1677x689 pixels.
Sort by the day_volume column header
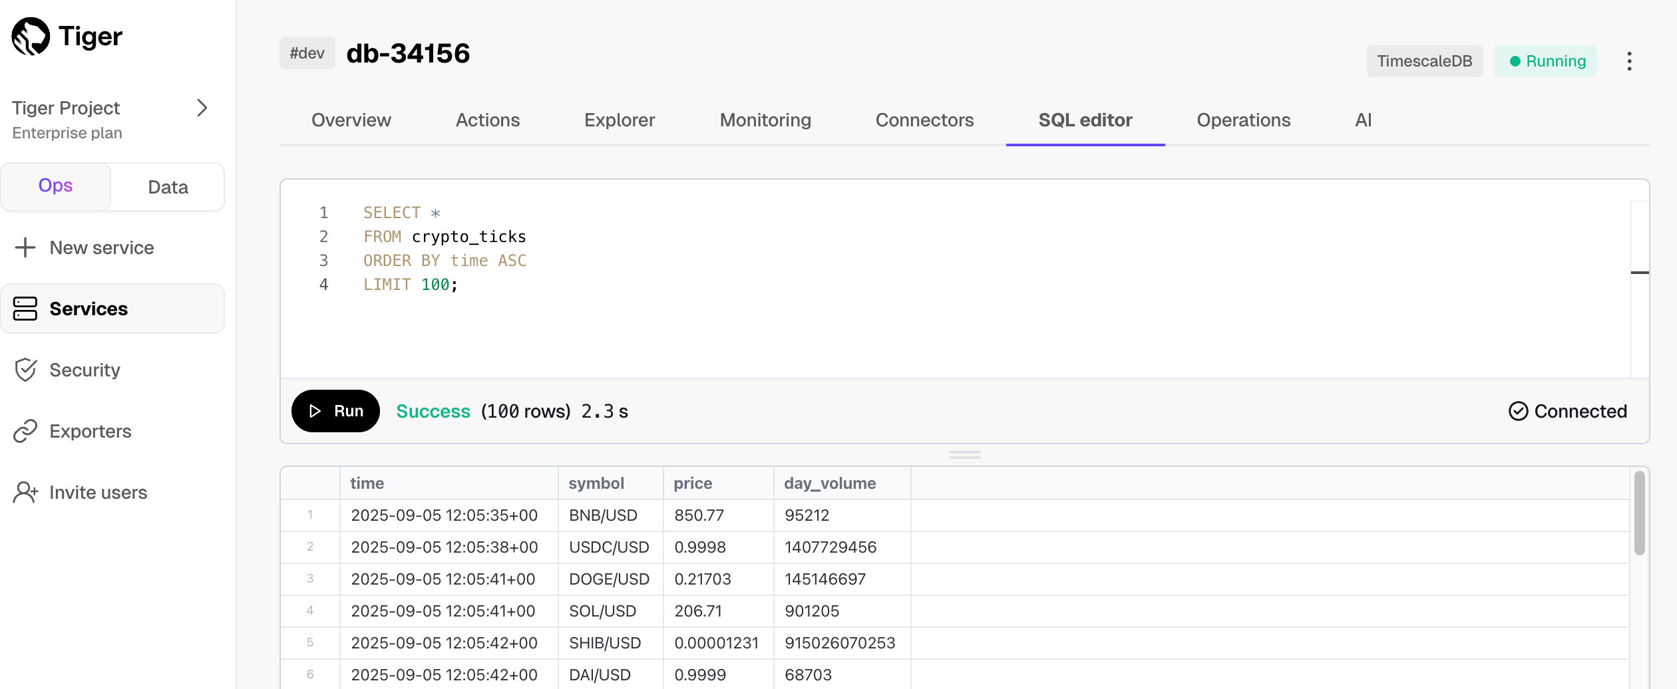829,483
